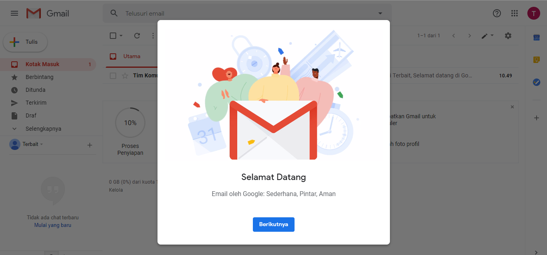Viewport: 547px width, 255px height.
Task: Open Google Tasks in side panel
Action: (536, 82)
